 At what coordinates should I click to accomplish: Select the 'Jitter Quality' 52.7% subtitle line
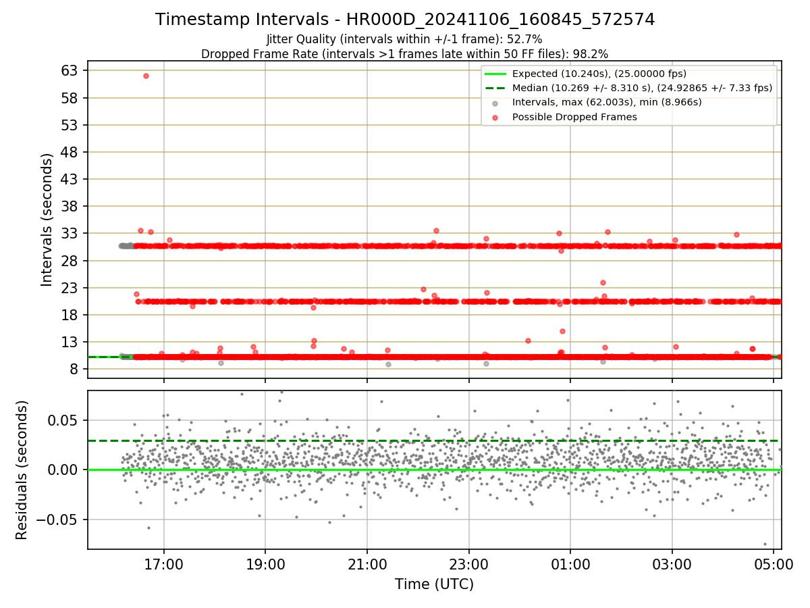point(404,40)
